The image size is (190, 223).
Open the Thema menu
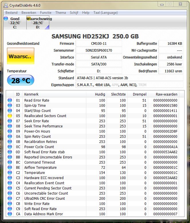tap(60, 13)
